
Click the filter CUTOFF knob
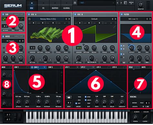[x=131, y=47]
